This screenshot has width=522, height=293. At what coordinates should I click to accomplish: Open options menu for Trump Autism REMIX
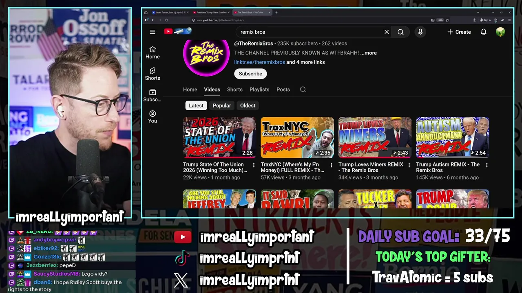coord(487,165)
